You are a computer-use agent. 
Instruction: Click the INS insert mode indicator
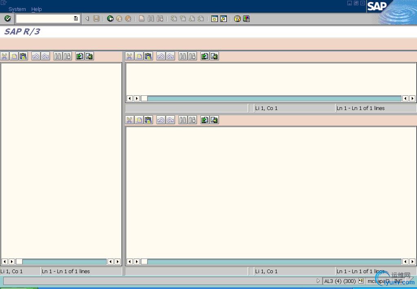pos(398,281)
